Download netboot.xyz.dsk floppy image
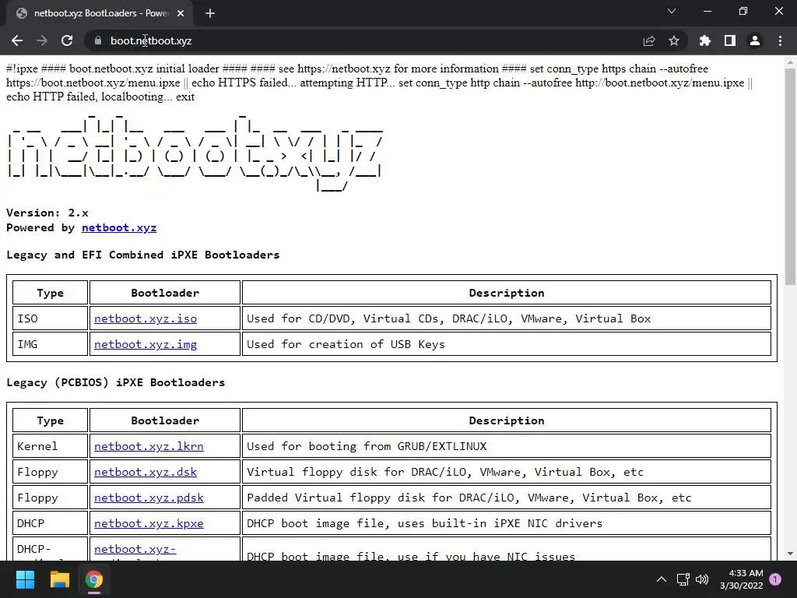This screenshot has width=797, height=598. [x=146, y=473]
